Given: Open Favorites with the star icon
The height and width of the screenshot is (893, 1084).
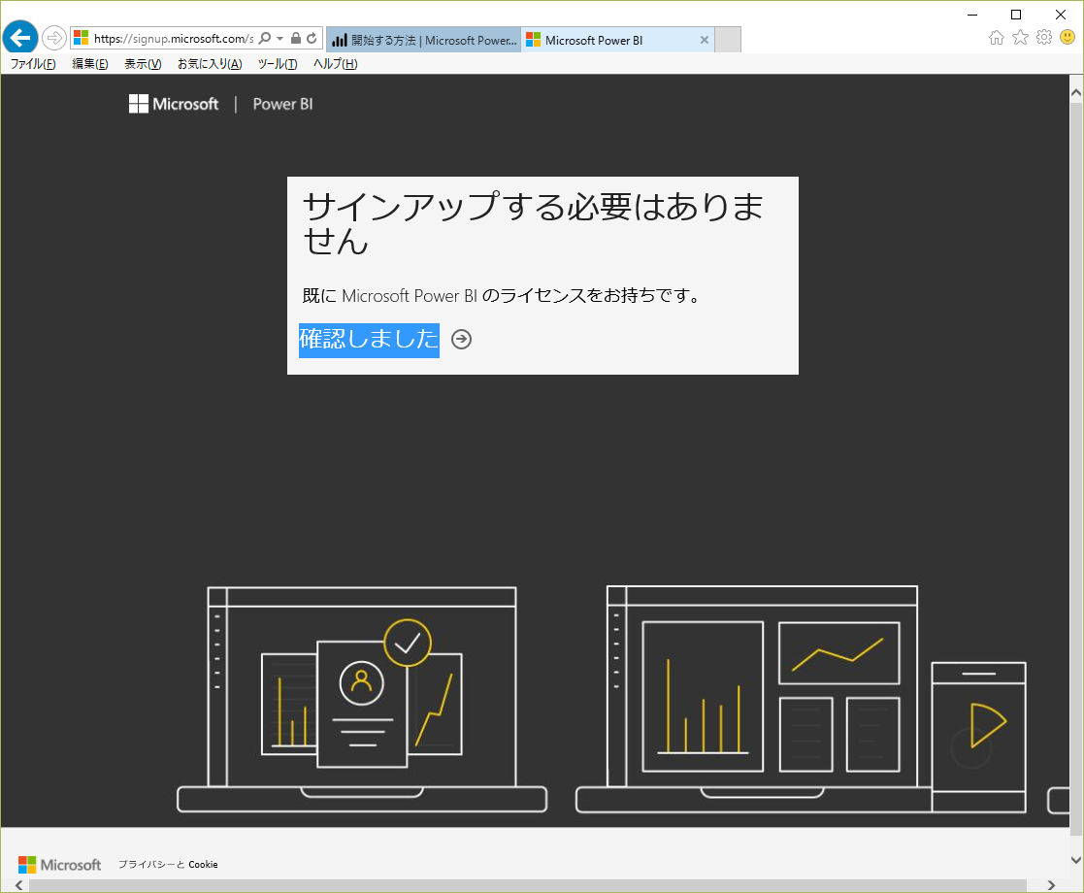Looking at the screenshot, I should tap(1020, 37).
